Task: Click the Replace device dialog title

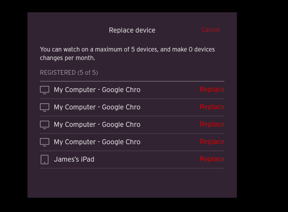Action: [132, 30]
